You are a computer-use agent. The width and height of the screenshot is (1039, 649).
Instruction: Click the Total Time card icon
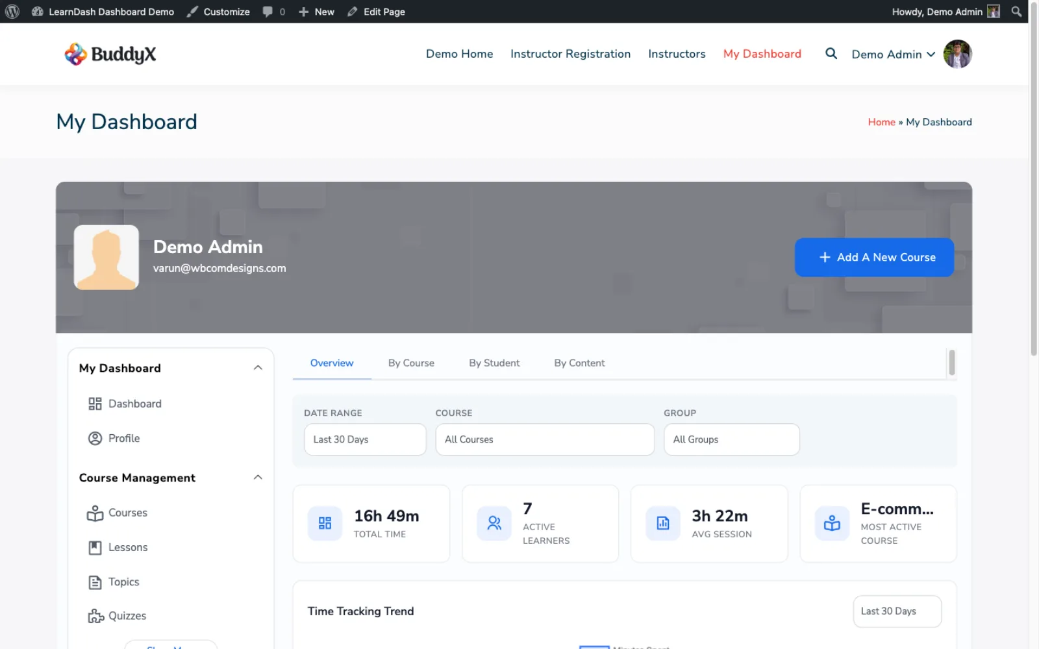point(325,523)
